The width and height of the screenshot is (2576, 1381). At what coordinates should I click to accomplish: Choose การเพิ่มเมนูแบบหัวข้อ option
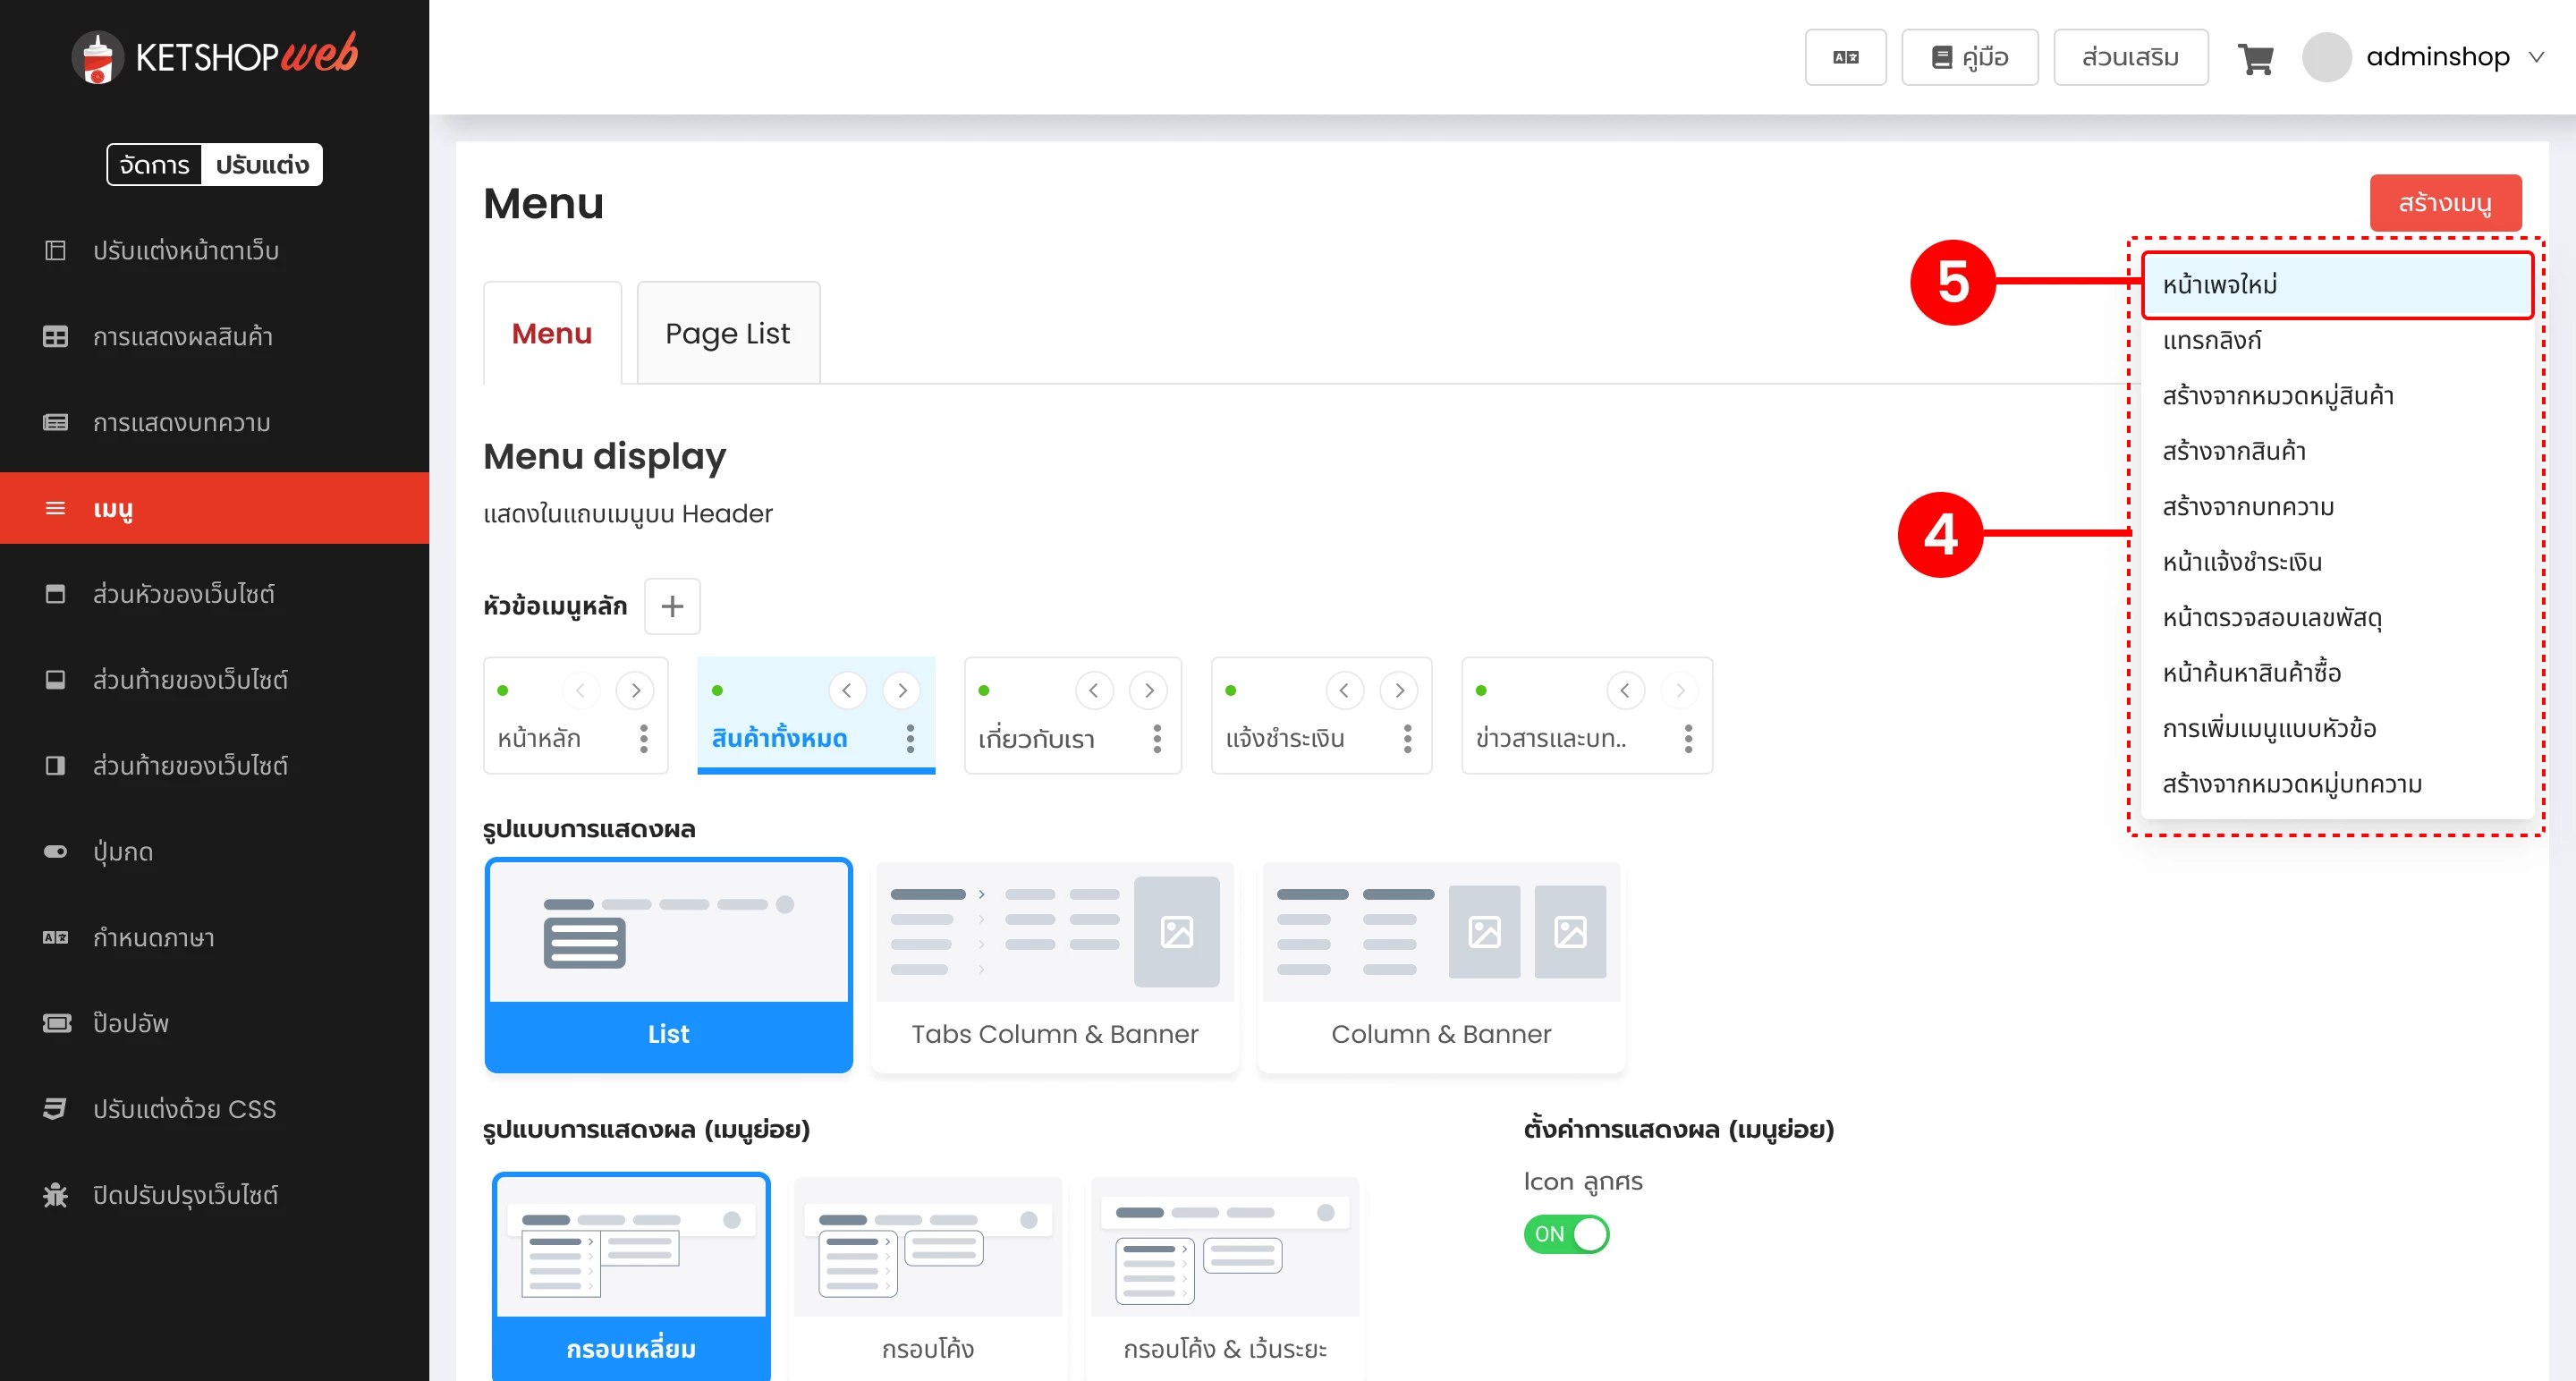point(2337,729)
